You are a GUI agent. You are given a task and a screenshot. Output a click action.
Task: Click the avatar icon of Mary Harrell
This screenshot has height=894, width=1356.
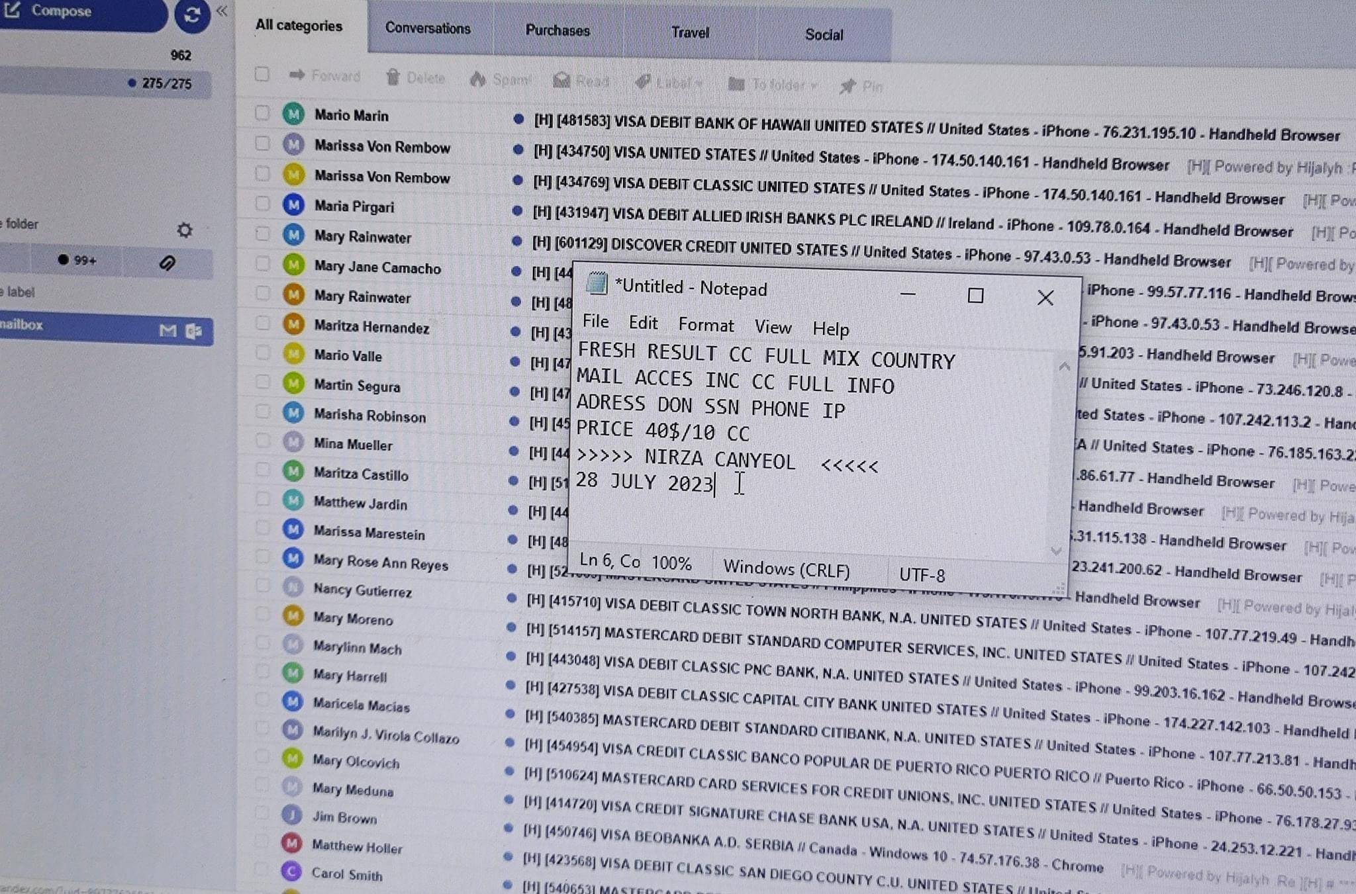293,672
